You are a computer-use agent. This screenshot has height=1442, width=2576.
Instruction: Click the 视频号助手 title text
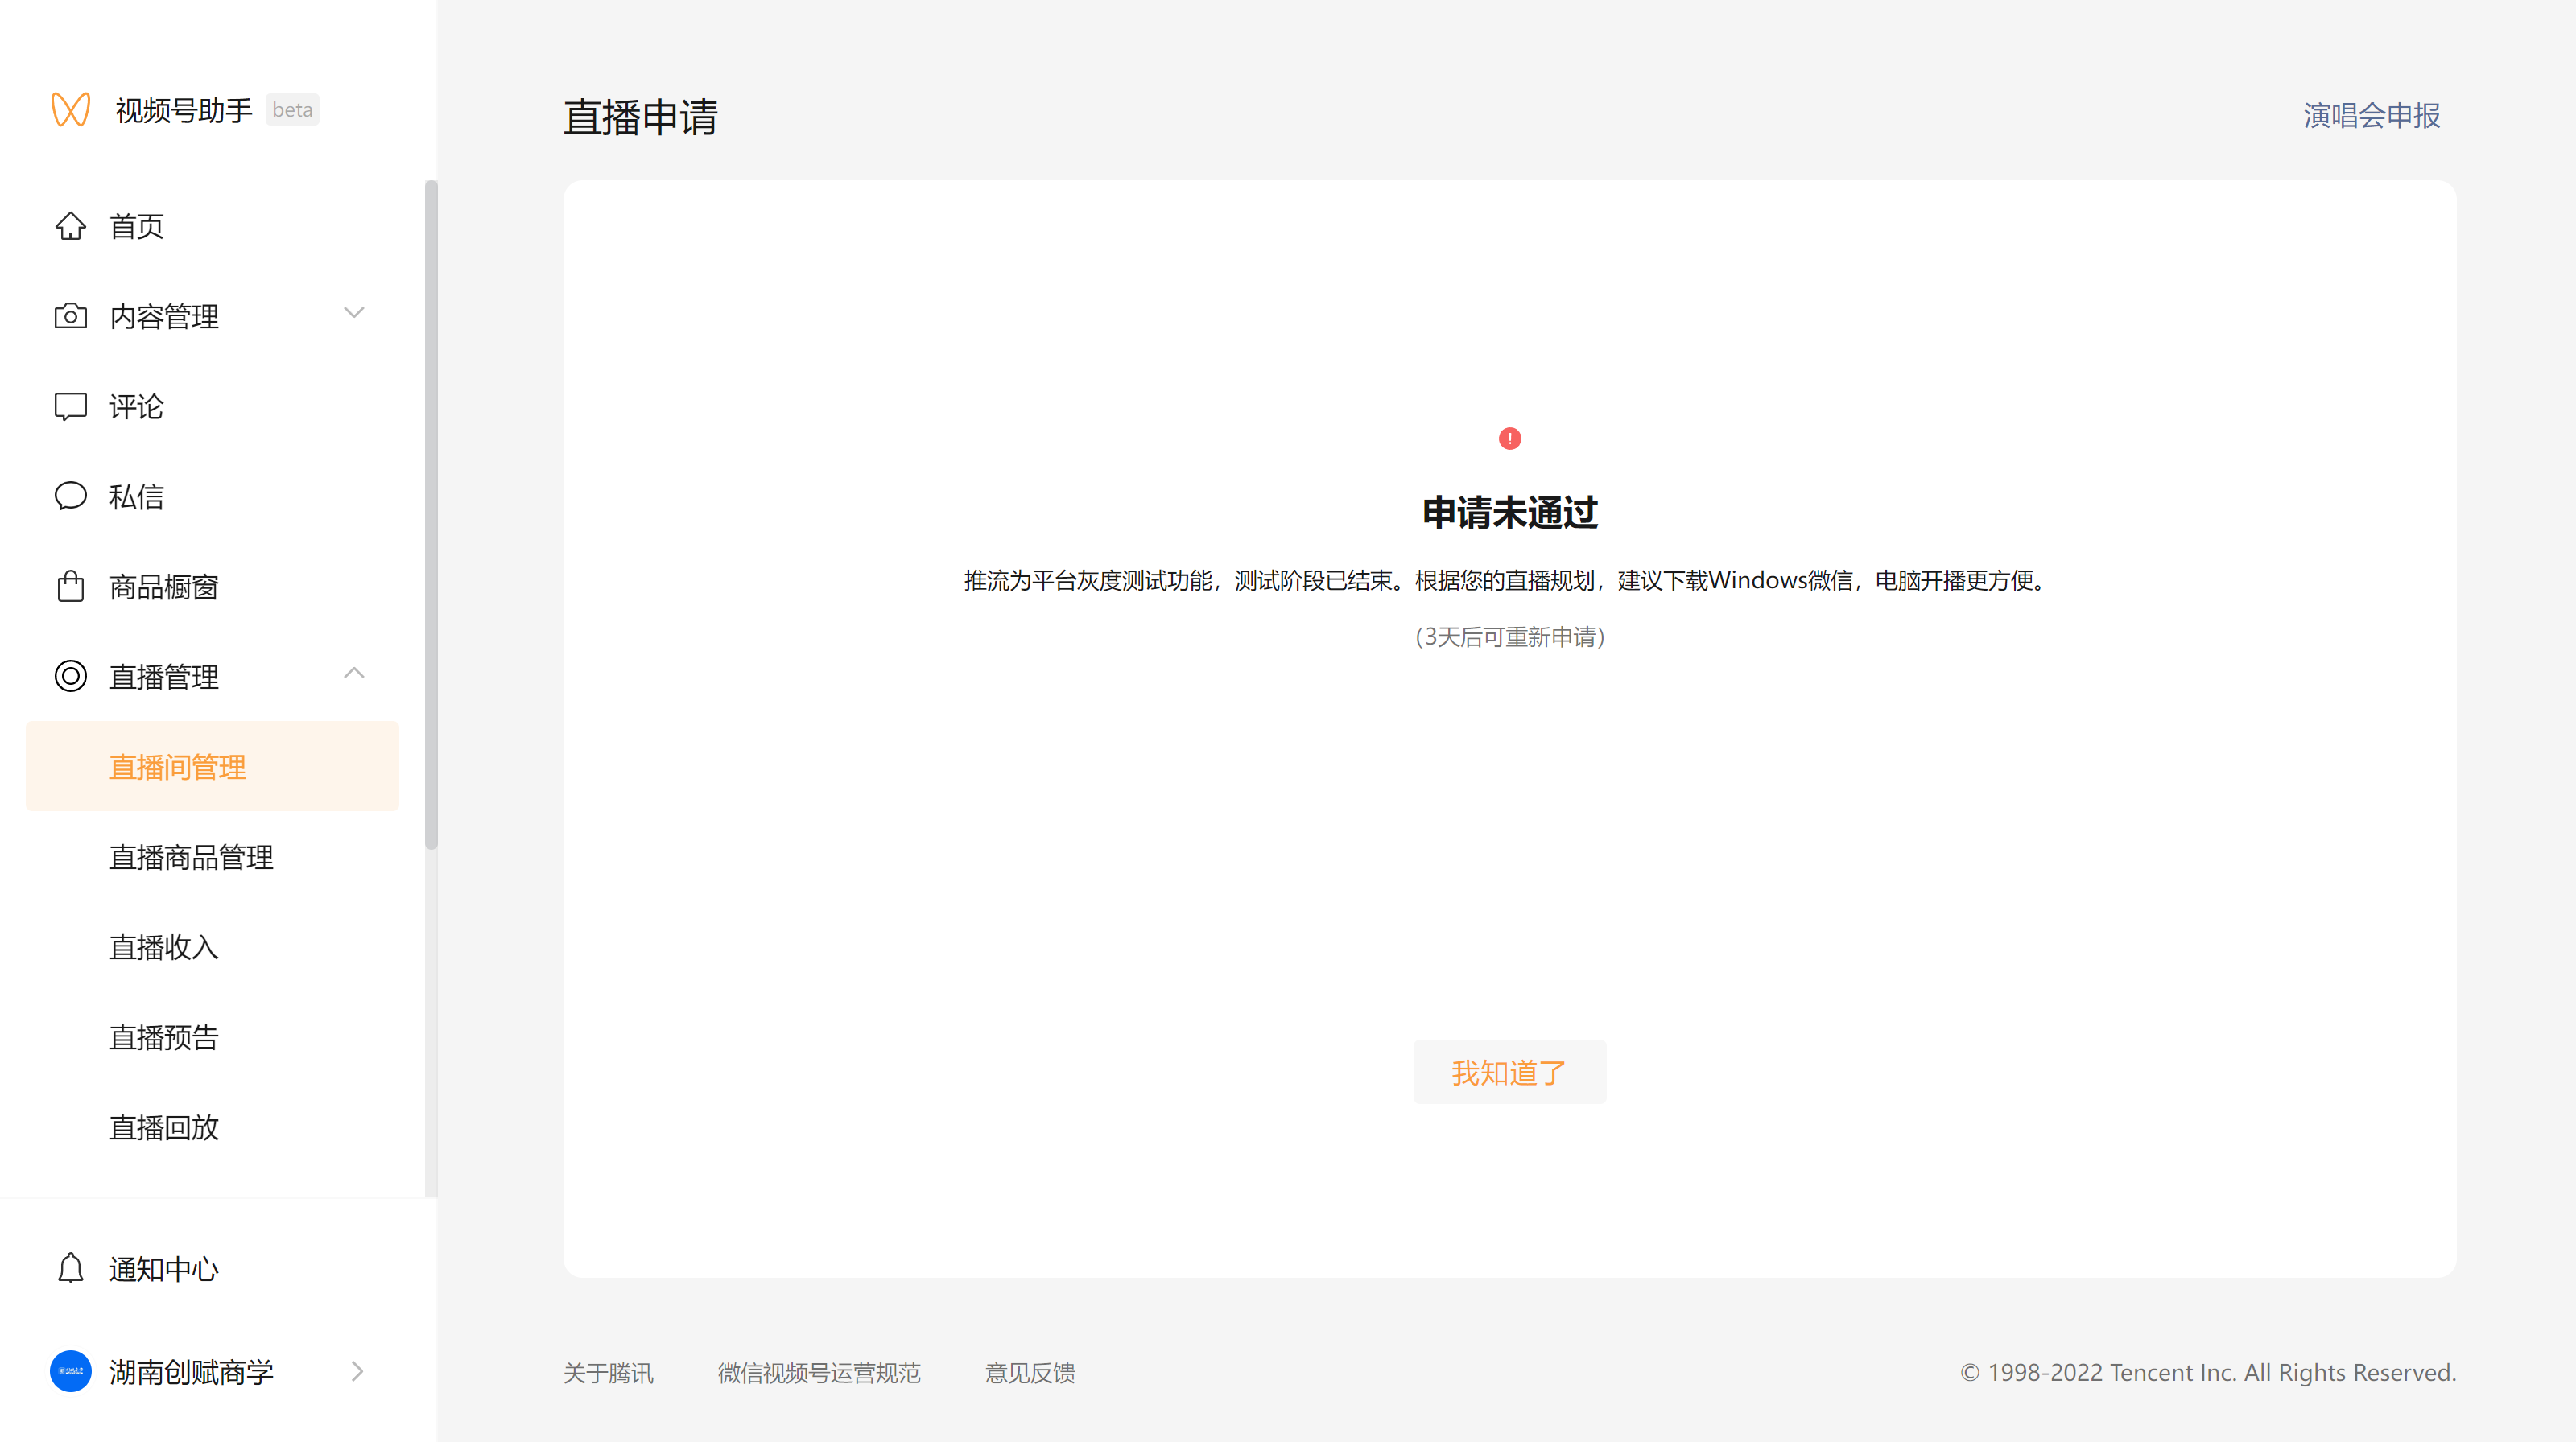(x=184, y=110)
